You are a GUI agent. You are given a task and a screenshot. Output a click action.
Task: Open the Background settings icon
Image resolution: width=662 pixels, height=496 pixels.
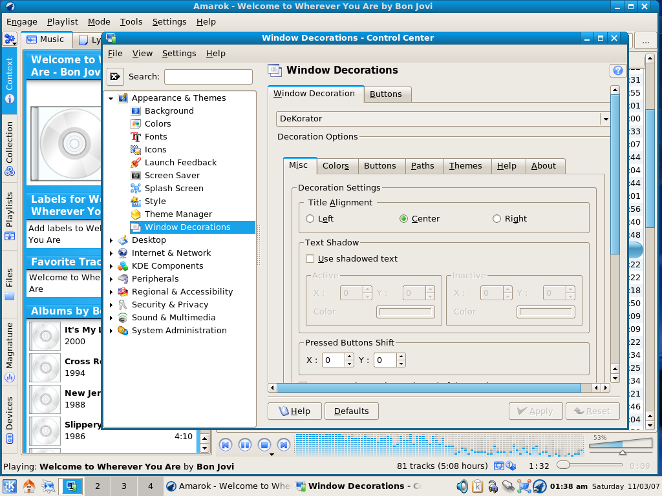pyautogui.click(x=136, y=111)
